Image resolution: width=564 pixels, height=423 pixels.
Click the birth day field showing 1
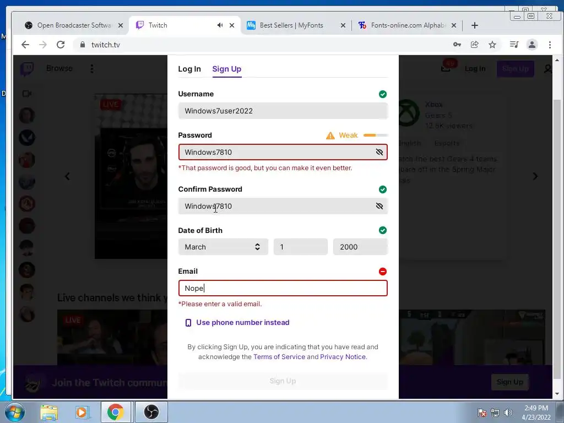[x=300, y=247]
